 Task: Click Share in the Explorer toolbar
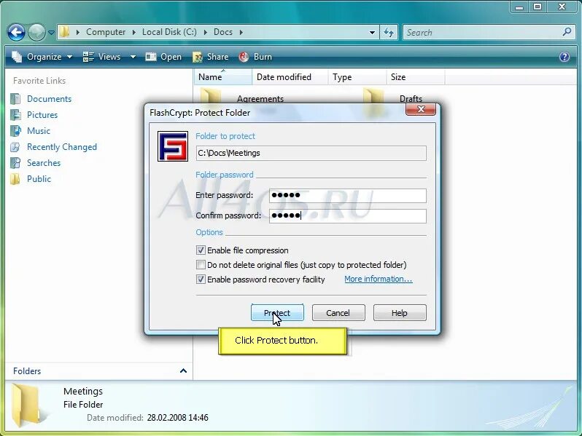pyautogui.click(x=211, y=57)
